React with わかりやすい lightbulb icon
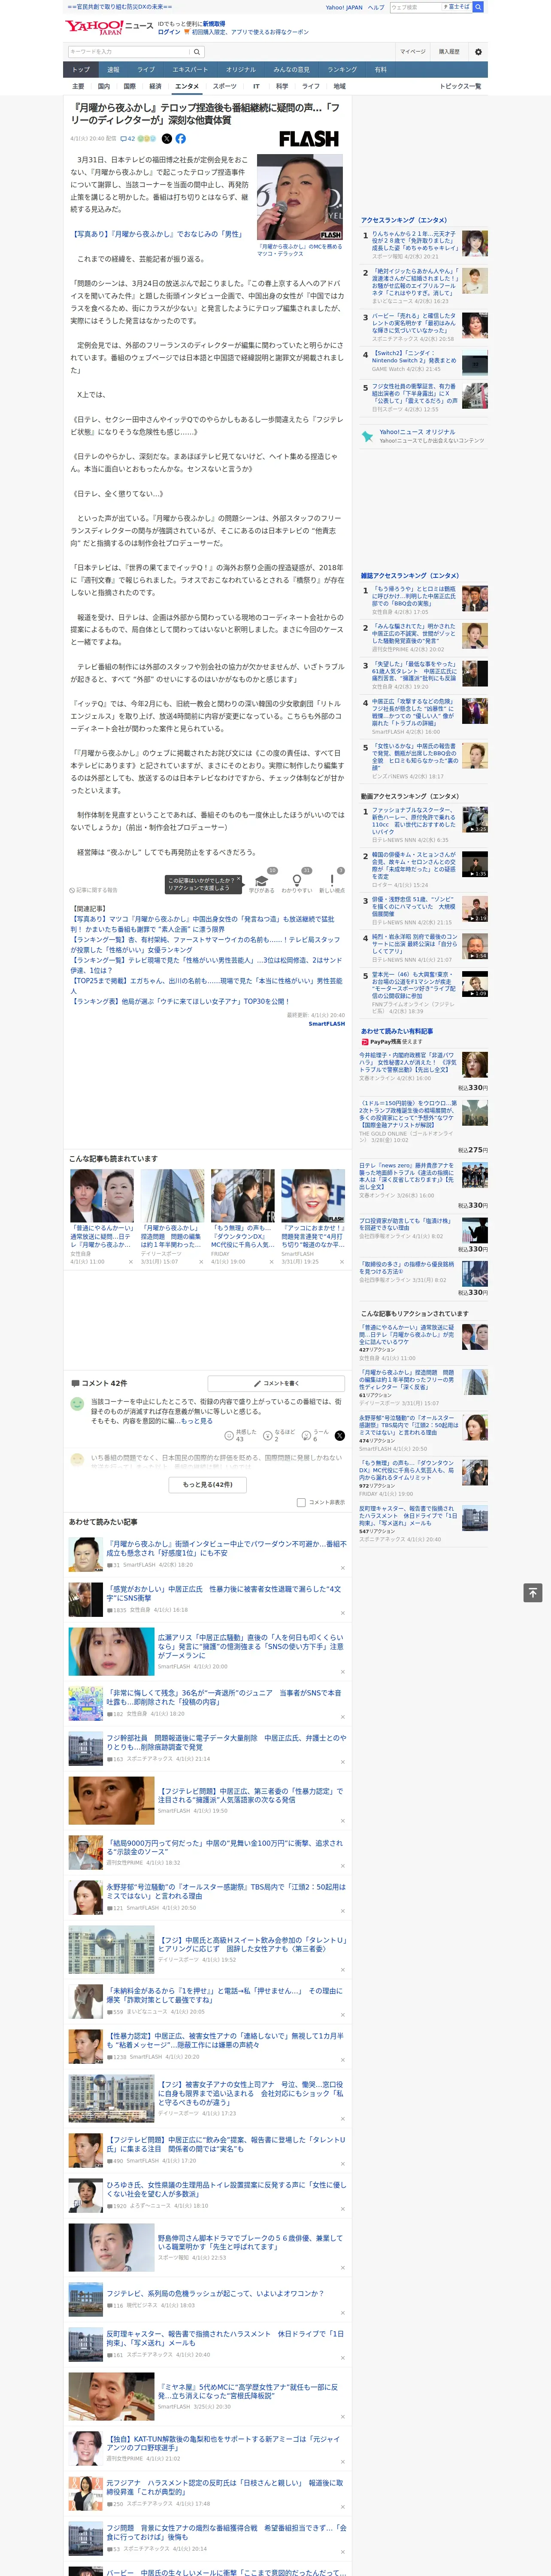 click(297, 881)
